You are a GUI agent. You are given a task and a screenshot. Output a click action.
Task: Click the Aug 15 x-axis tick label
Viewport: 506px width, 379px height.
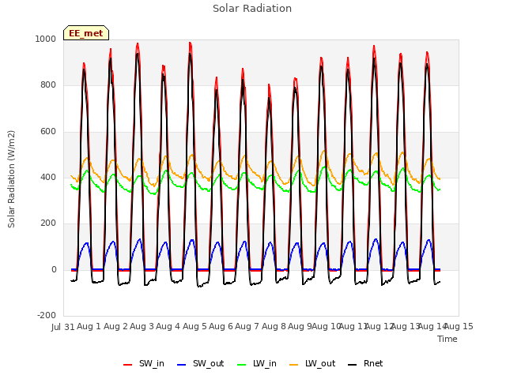click(x=459, y=326)
